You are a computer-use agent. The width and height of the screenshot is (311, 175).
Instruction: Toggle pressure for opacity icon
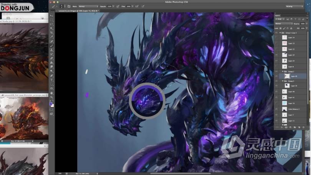pyautogui.click(x=118, y=7)
